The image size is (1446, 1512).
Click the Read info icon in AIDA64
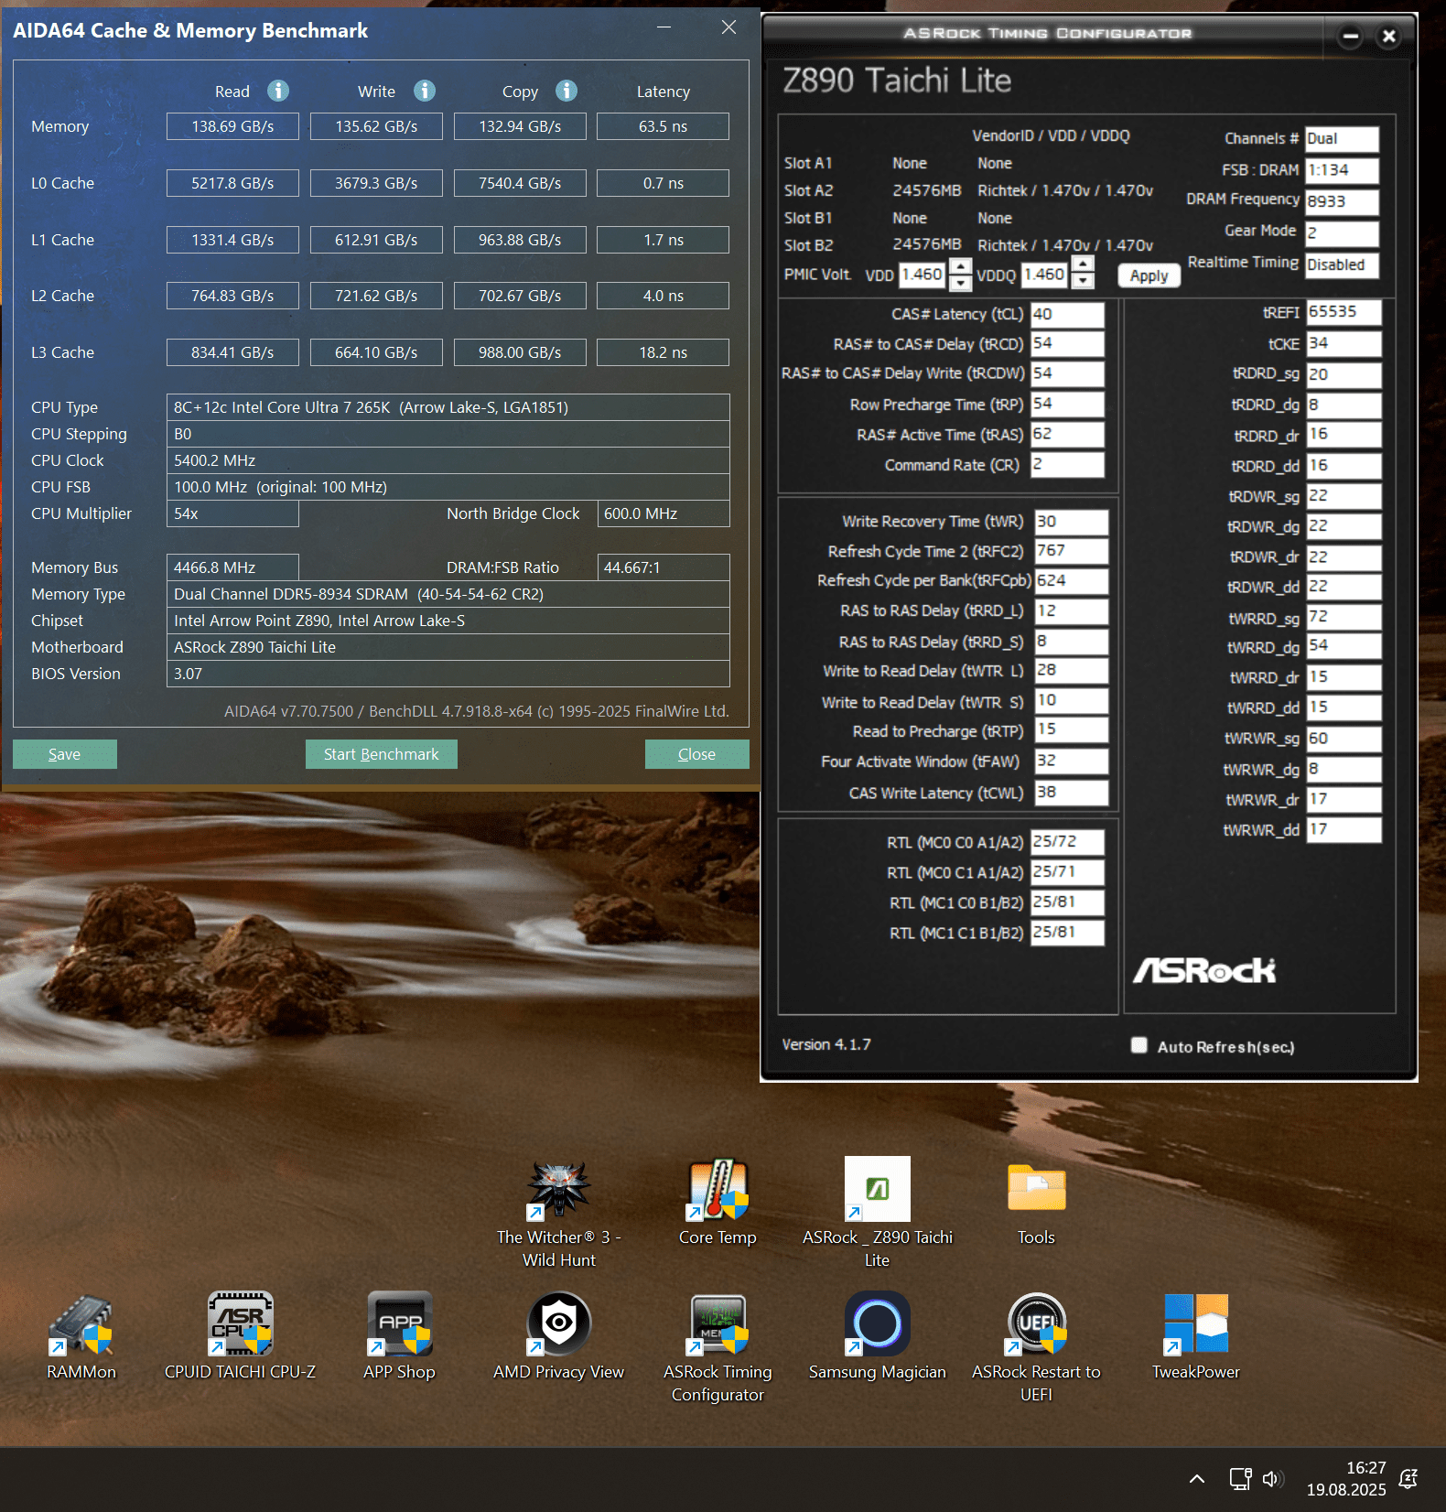(278, 91)
